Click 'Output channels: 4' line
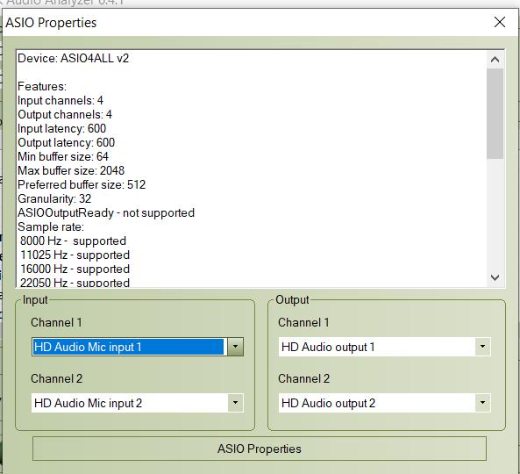The width and height of the screenshot is (520, 474). click(65, 114)
